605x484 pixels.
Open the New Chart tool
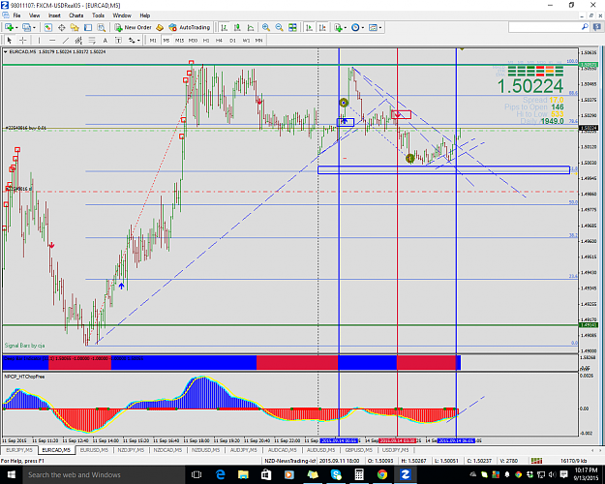coord(9,27)
